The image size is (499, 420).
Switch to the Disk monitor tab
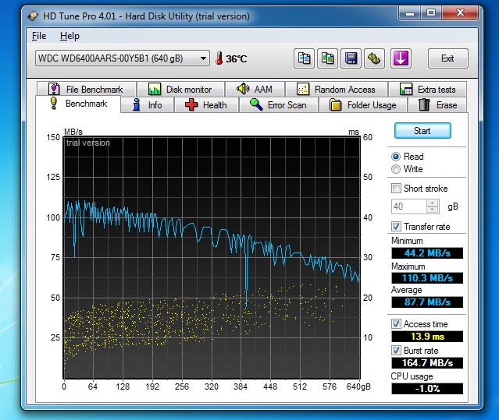(180, 89)
